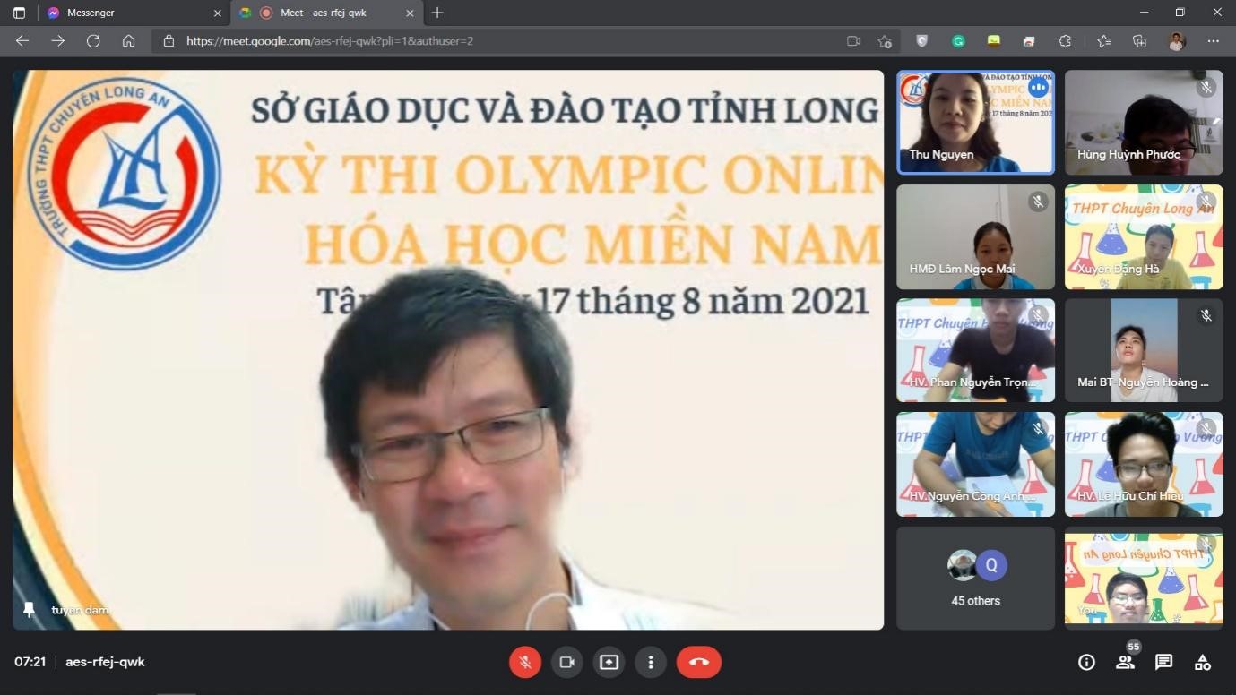Open browser Settings and more menu
Screen dimensions: 1236x695
(1213, 41)
